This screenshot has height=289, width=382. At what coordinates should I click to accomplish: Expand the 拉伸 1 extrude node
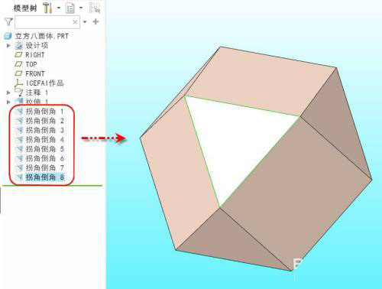[x=8, y=102]
